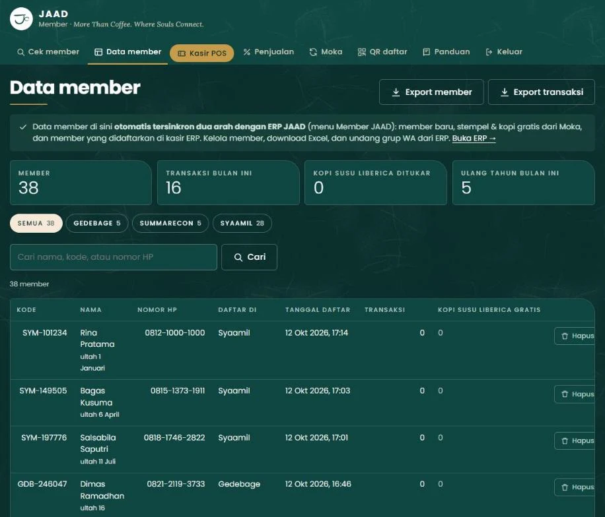This screenshot has width=605, height=517.
Task: Click the name Bagas Kusuma
Action: click(96, 397)
